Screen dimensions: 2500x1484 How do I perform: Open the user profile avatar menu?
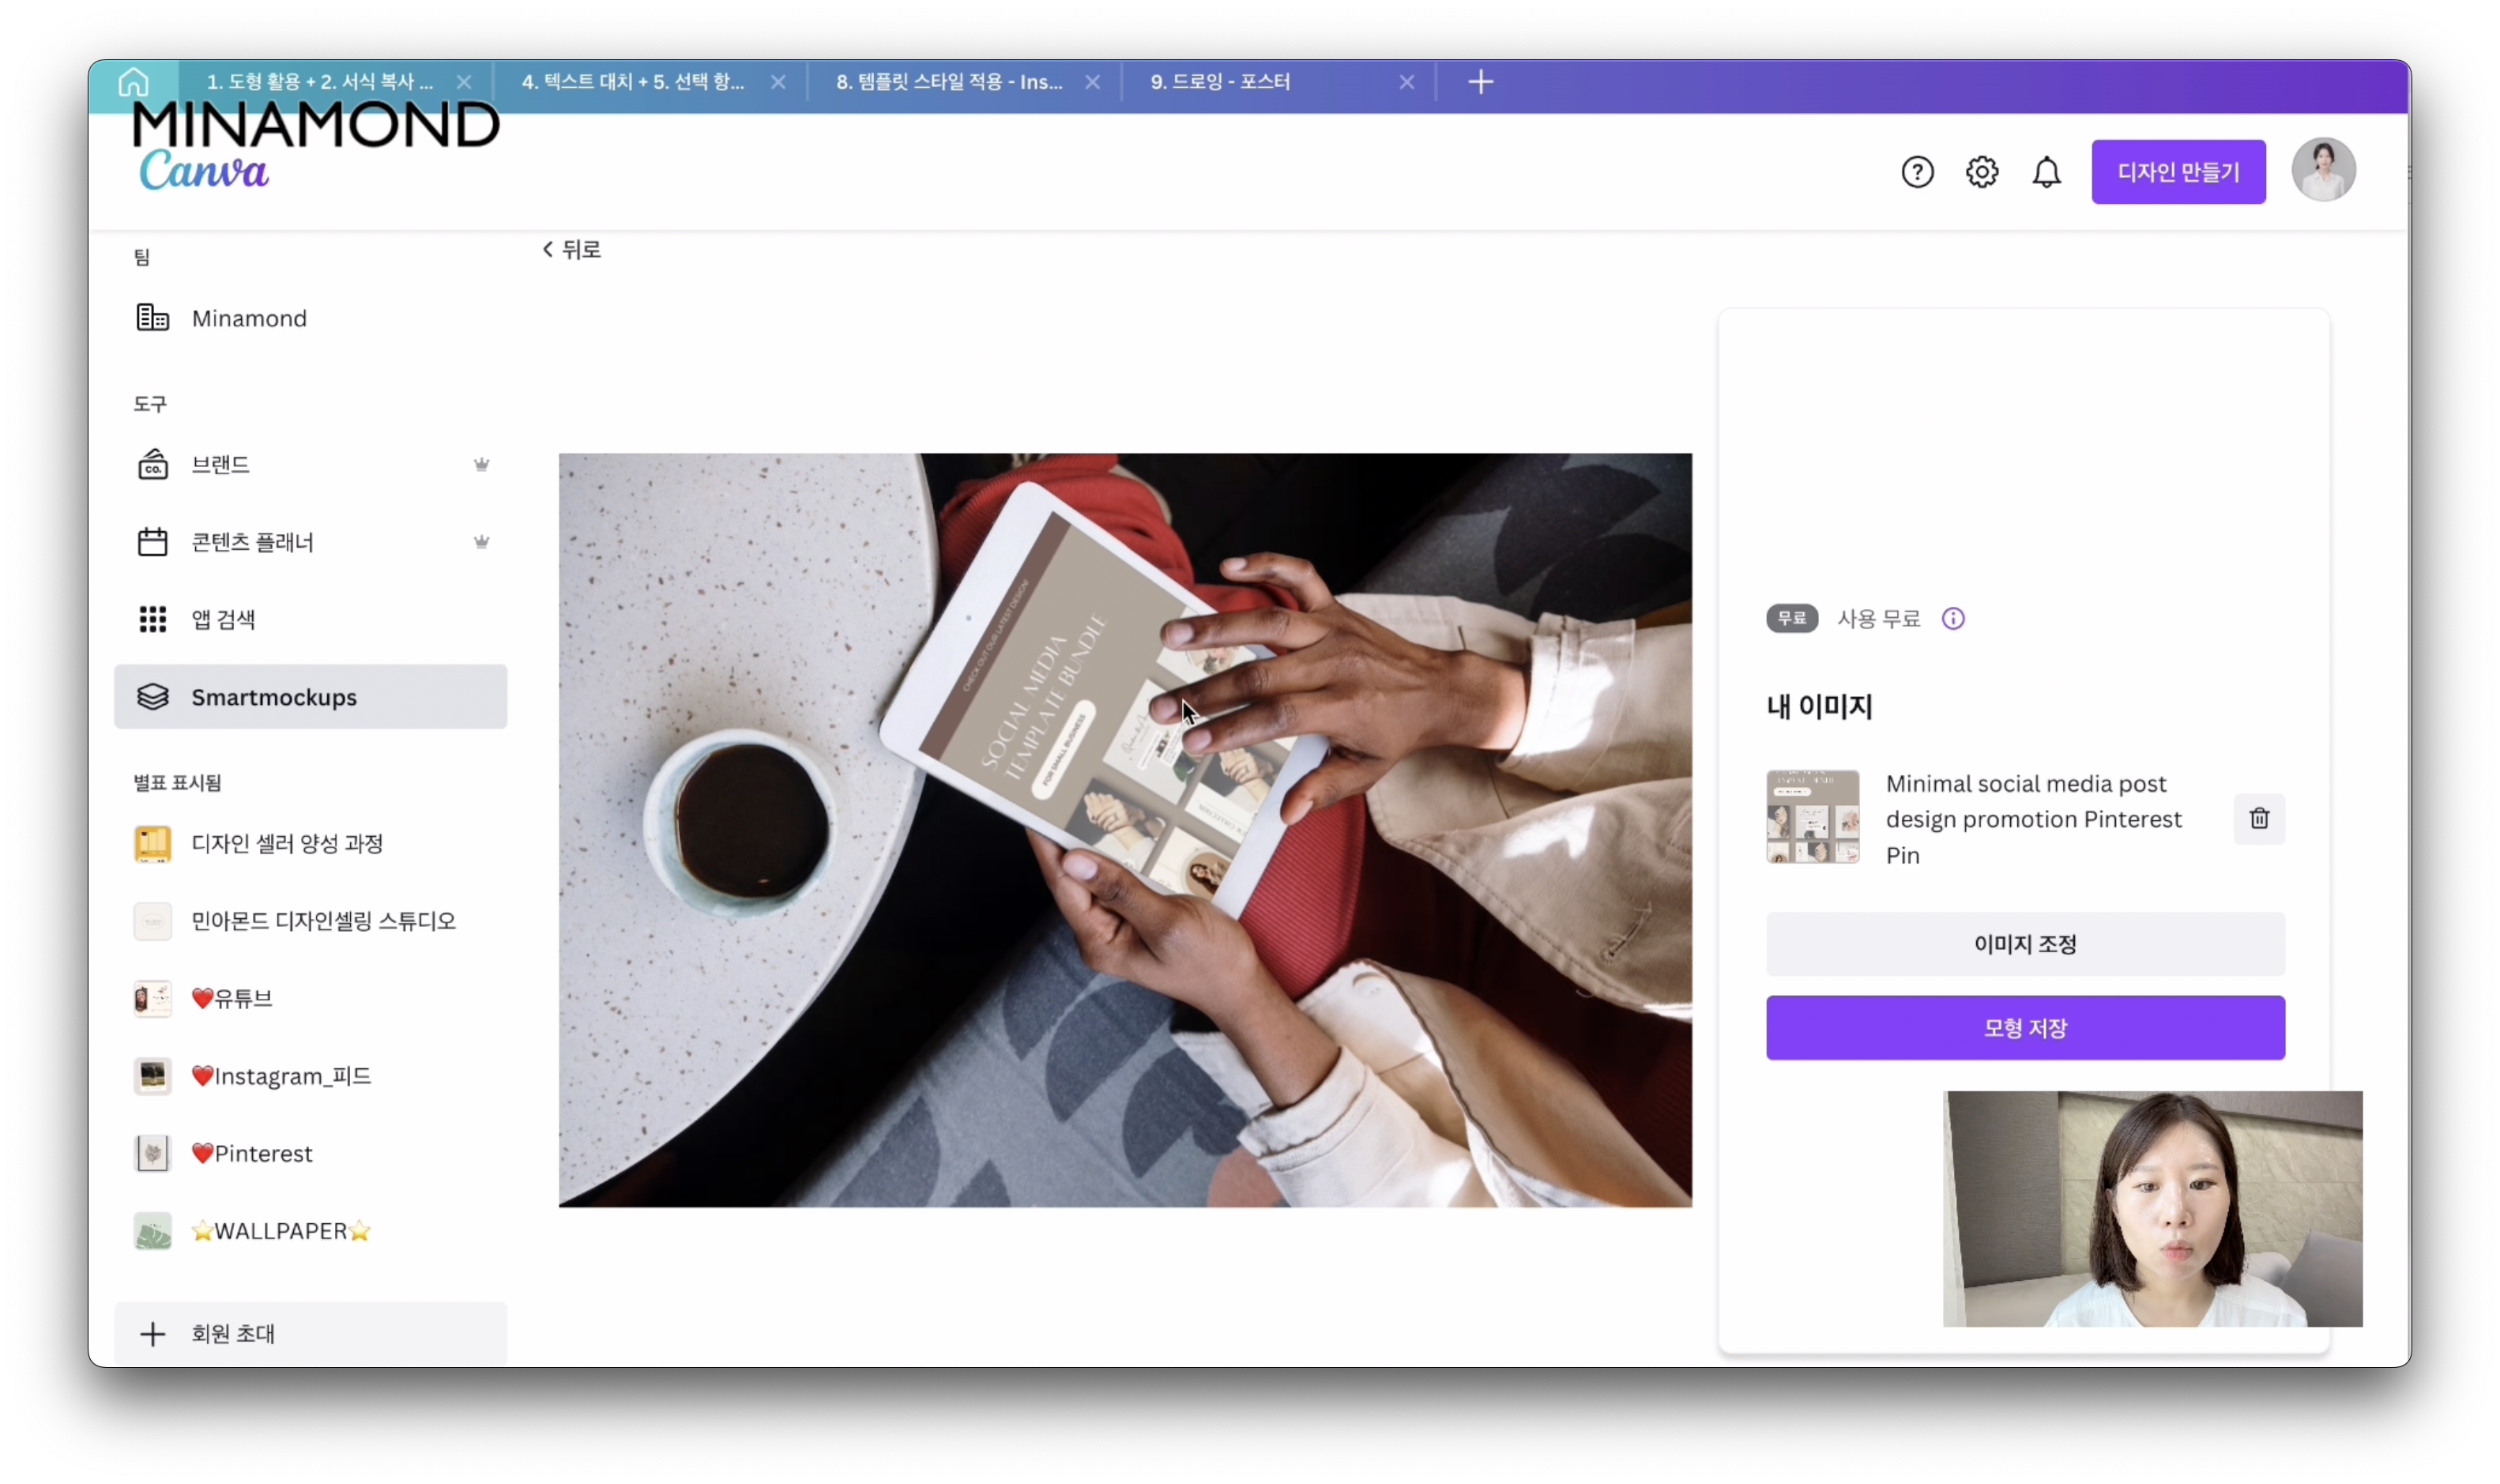click(x=2322, y=170)
